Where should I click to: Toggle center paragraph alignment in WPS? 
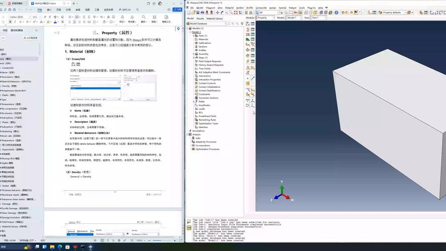pos(75,22)
